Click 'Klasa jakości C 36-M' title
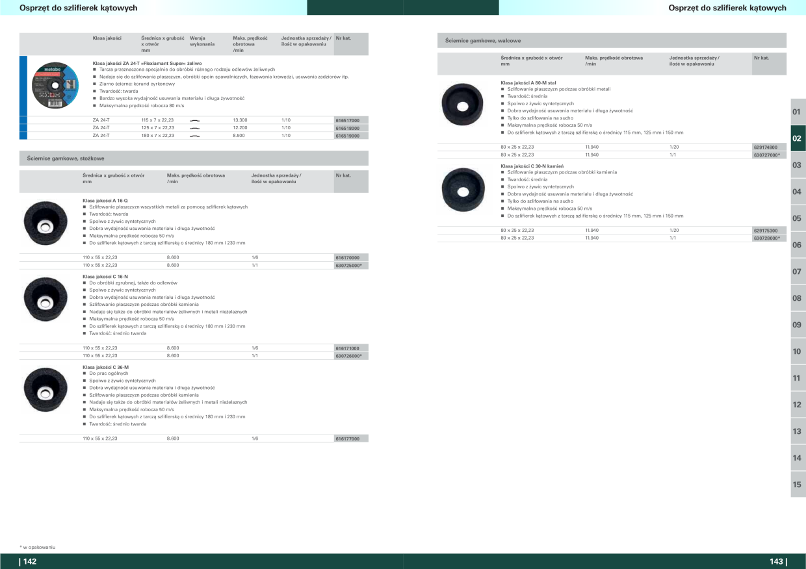Screen dimensions: 806x569 click(106, 367)
